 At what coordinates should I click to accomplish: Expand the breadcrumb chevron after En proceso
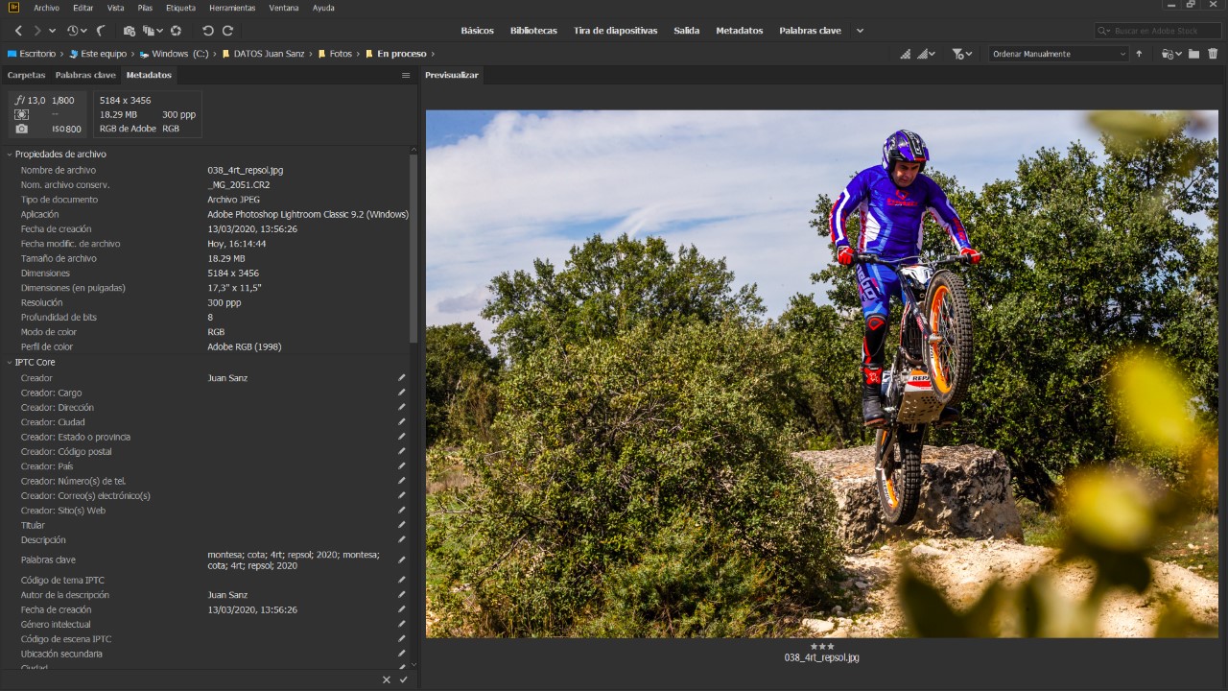tap(433, 54)
